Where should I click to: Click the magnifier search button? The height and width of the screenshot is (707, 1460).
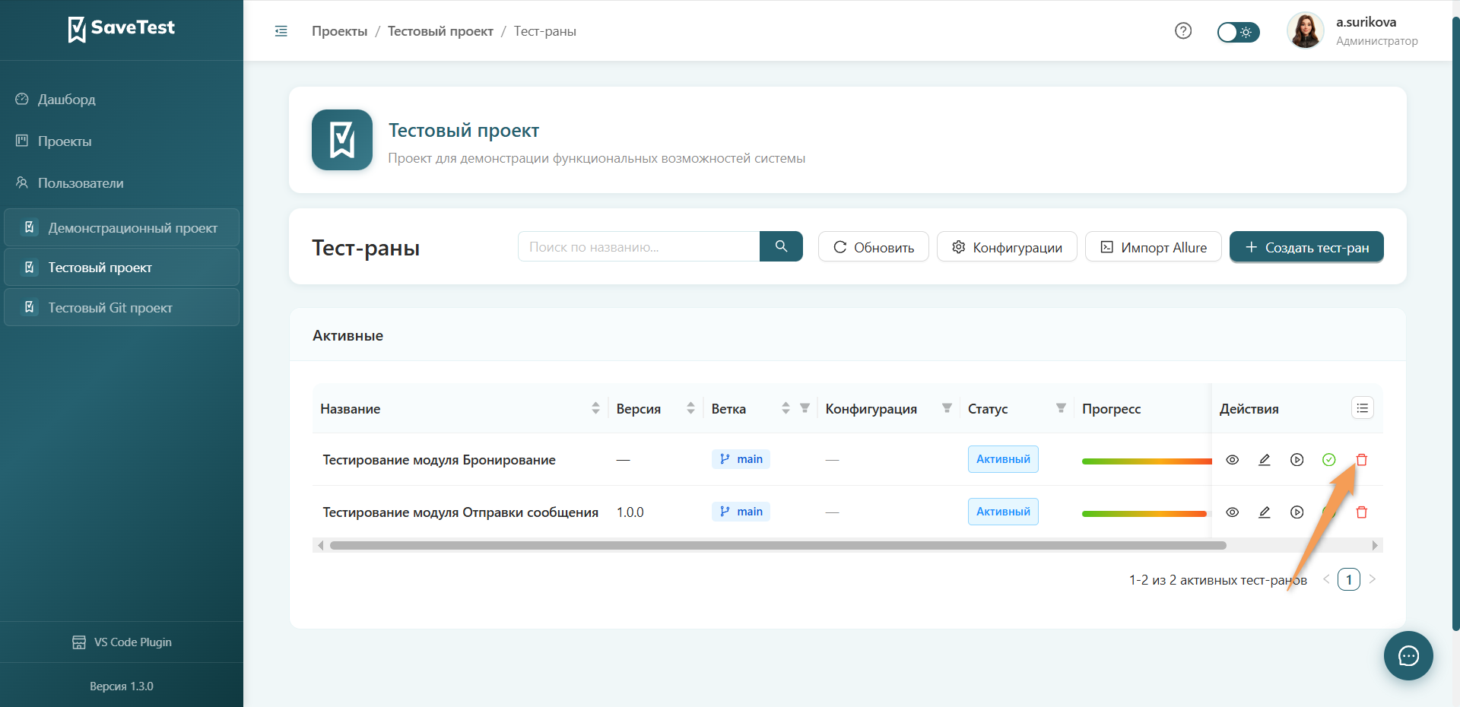coord(781,246)
